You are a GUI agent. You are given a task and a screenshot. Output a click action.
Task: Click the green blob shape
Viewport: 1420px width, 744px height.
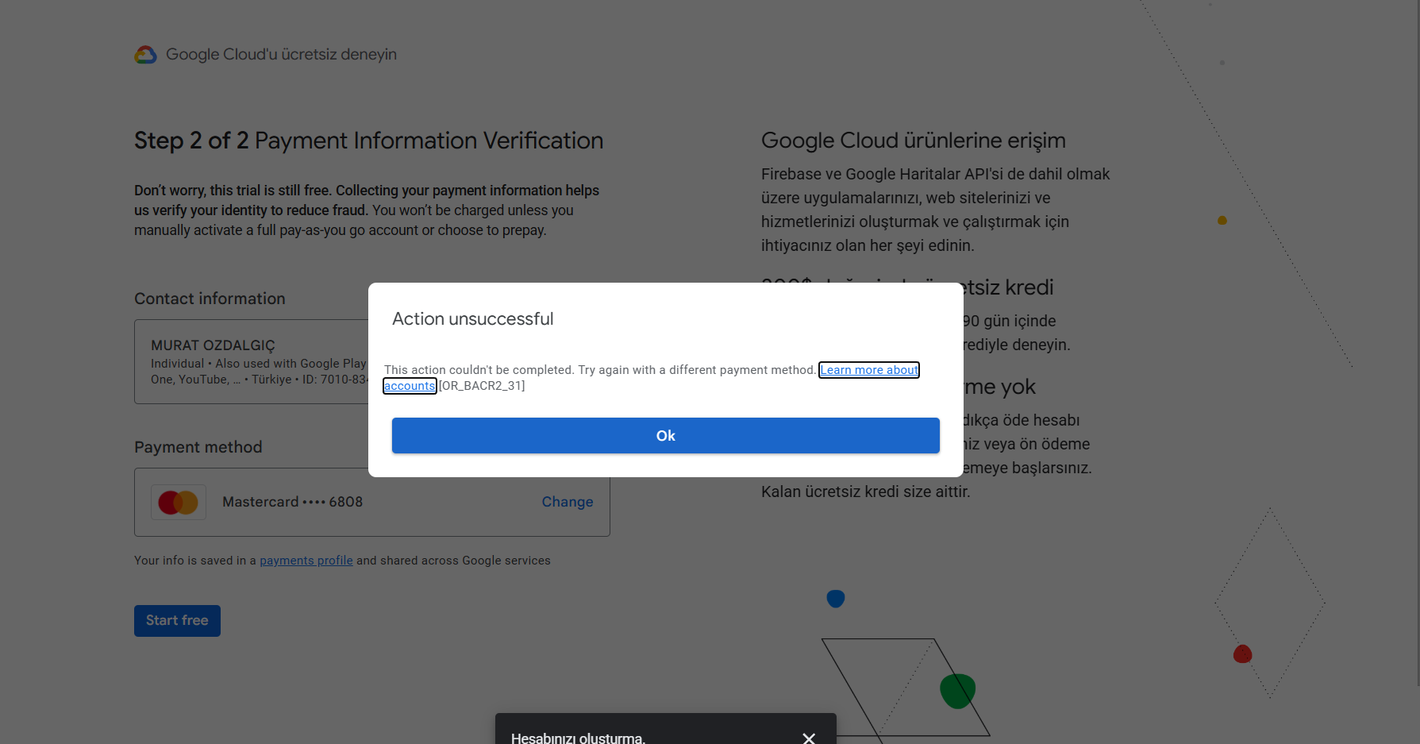click(958, 691)
